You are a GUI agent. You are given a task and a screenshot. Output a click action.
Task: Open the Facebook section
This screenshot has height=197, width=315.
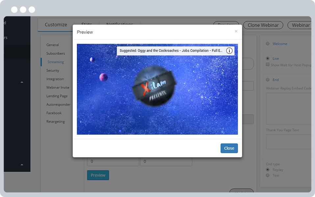coord(54,113)
